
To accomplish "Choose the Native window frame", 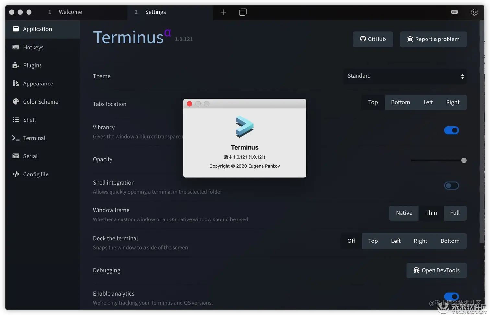I will click(404, 213).
